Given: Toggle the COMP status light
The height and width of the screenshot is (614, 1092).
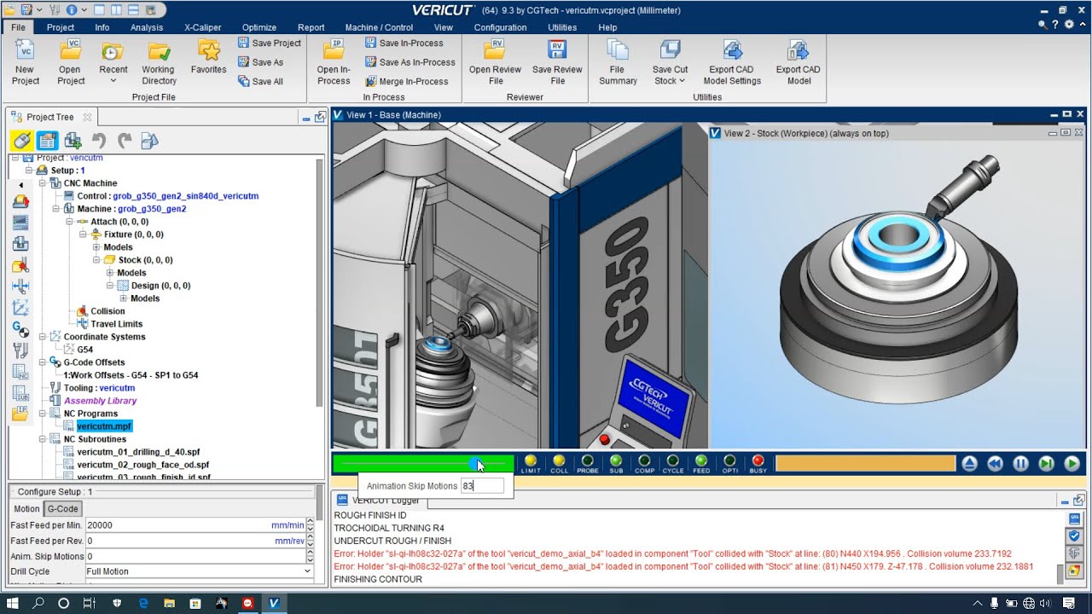Looking at the screenshot, I should point(644,464).
